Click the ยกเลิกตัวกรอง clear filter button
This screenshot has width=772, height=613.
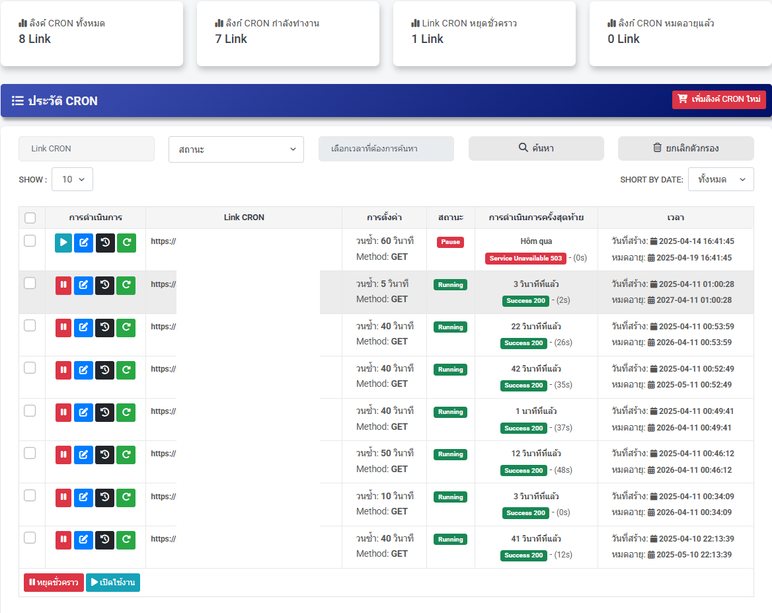pos(685,148)
